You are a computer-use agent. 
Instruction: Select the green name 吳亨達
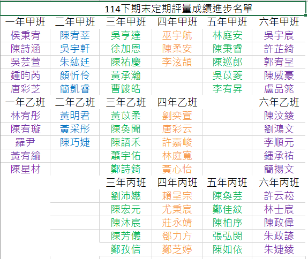coord(126,35)
